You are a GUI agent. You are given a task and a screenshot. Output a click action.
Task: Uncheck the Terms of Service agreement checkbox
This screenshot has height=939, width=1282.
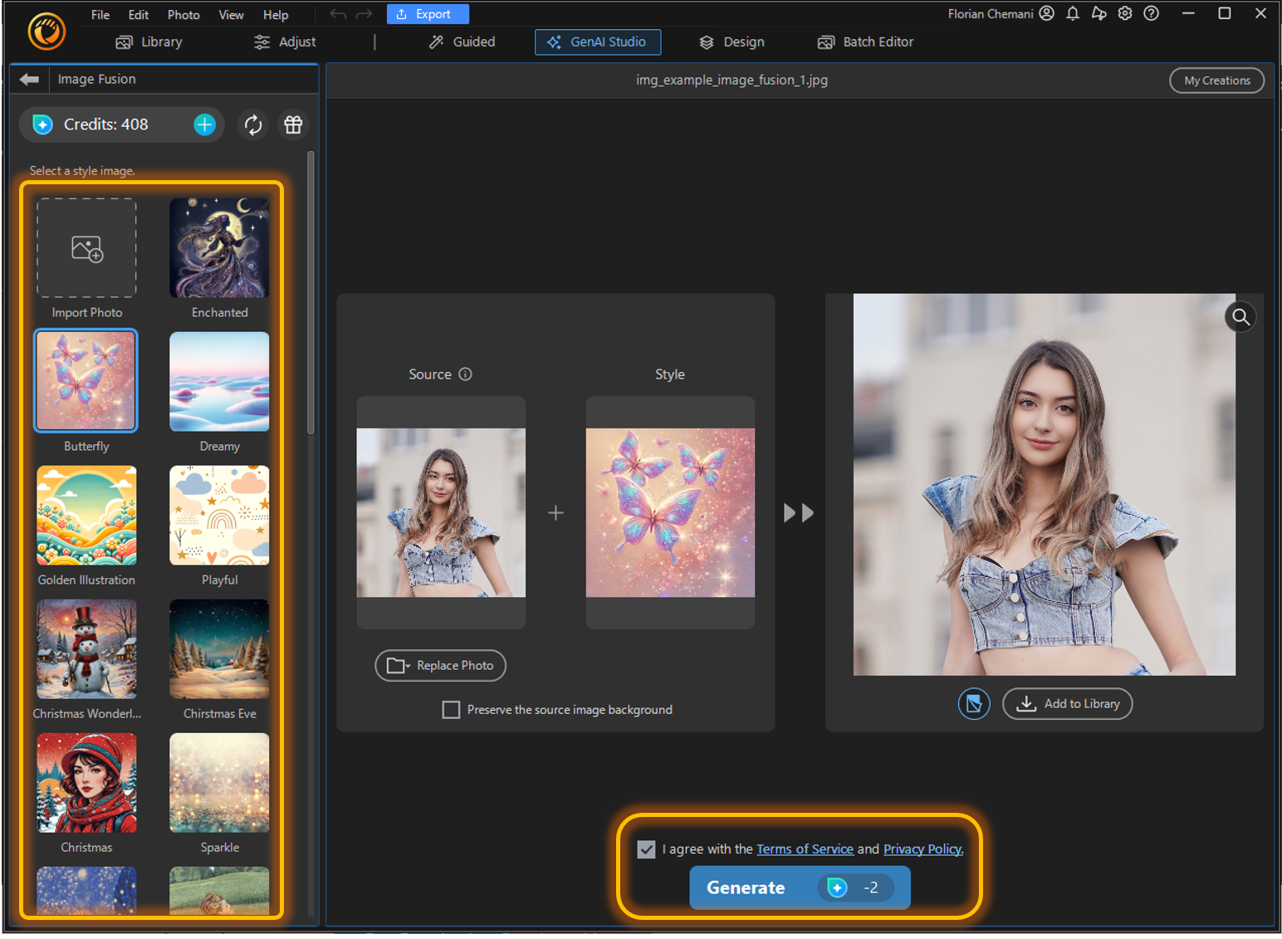[x=646, y=849]
